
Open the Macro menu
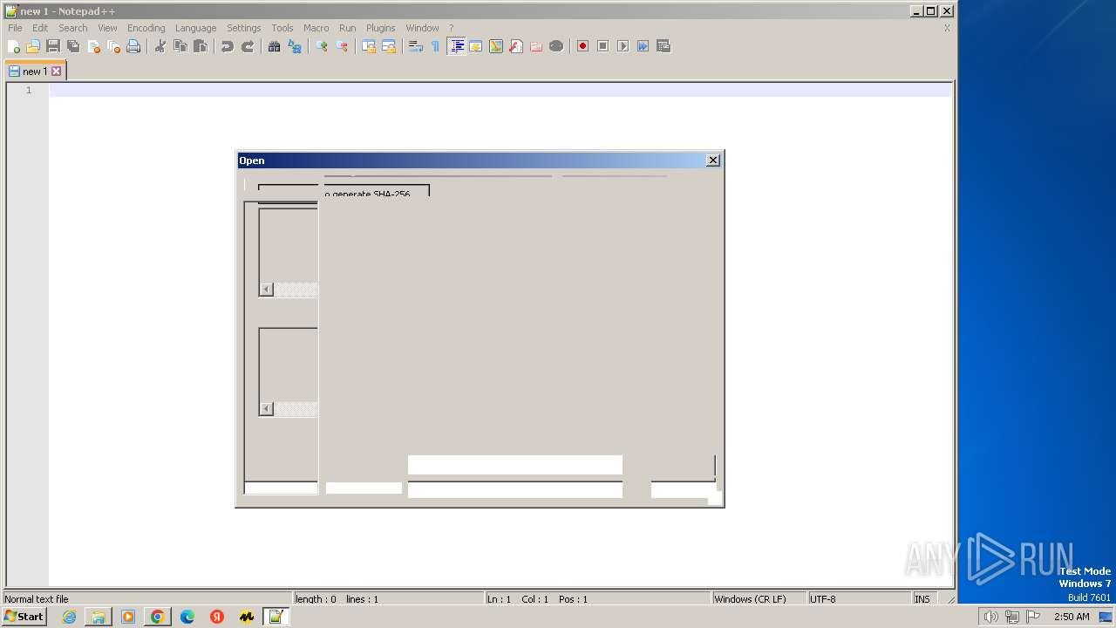(x=316, y=28)
